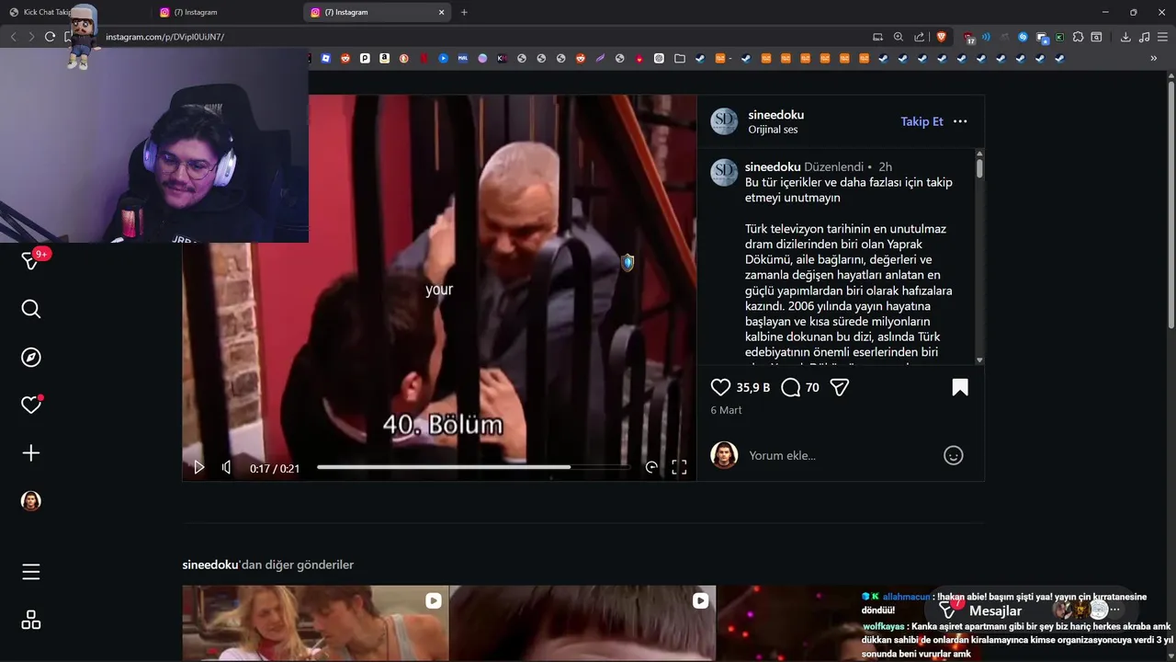The height and width of the screenshot is (662, 1176).
Task: Toggle the saved bookmark on the post
Action: pyautogui.click(x=960, y=388)
